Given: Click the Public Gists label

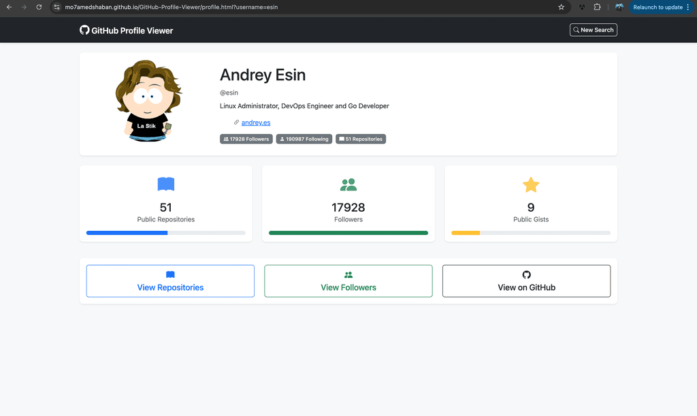Looking at the screenshot, I should tap(531, 219).
